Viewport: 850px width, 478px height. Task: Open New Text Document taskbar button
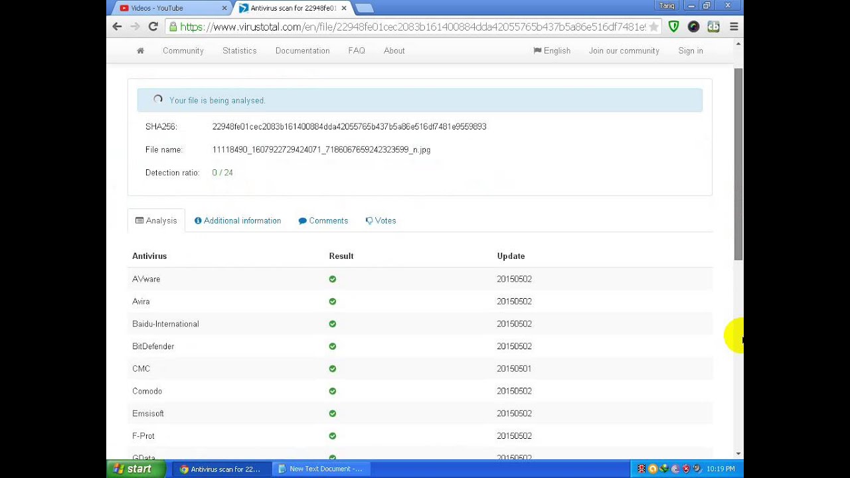click(320, 469)
